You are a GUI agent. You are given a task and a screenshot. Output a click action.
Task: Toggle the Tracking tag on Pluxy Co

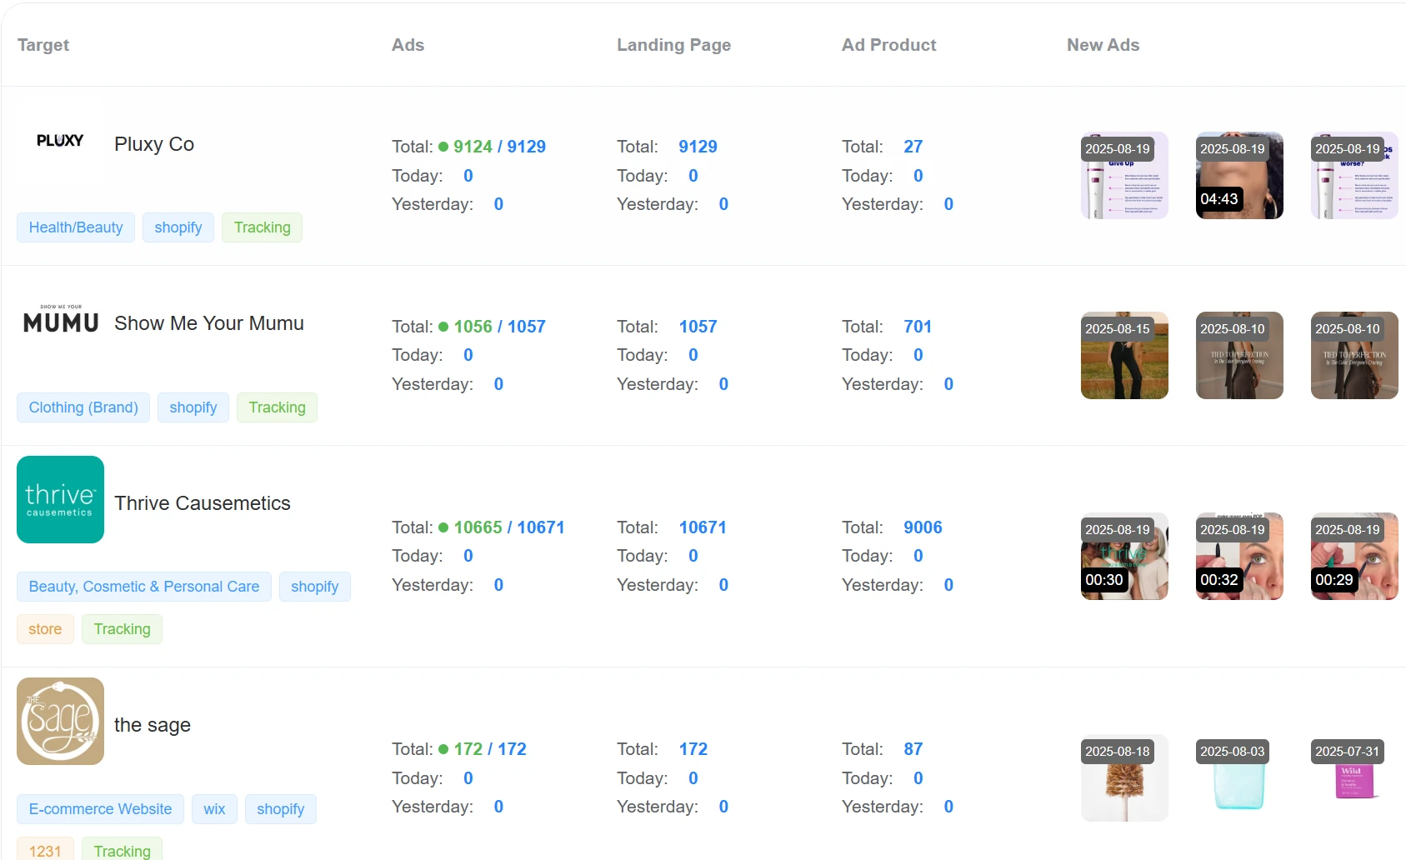point(262,227)
